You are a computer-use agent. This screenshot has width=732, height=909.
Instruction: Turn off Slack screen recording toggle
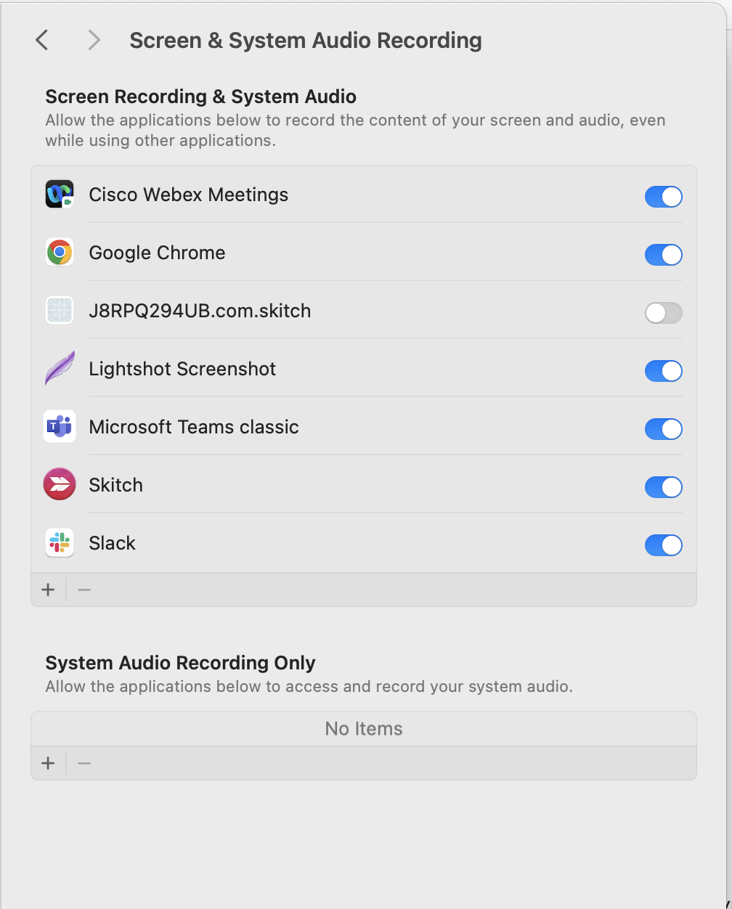(663, 545)
